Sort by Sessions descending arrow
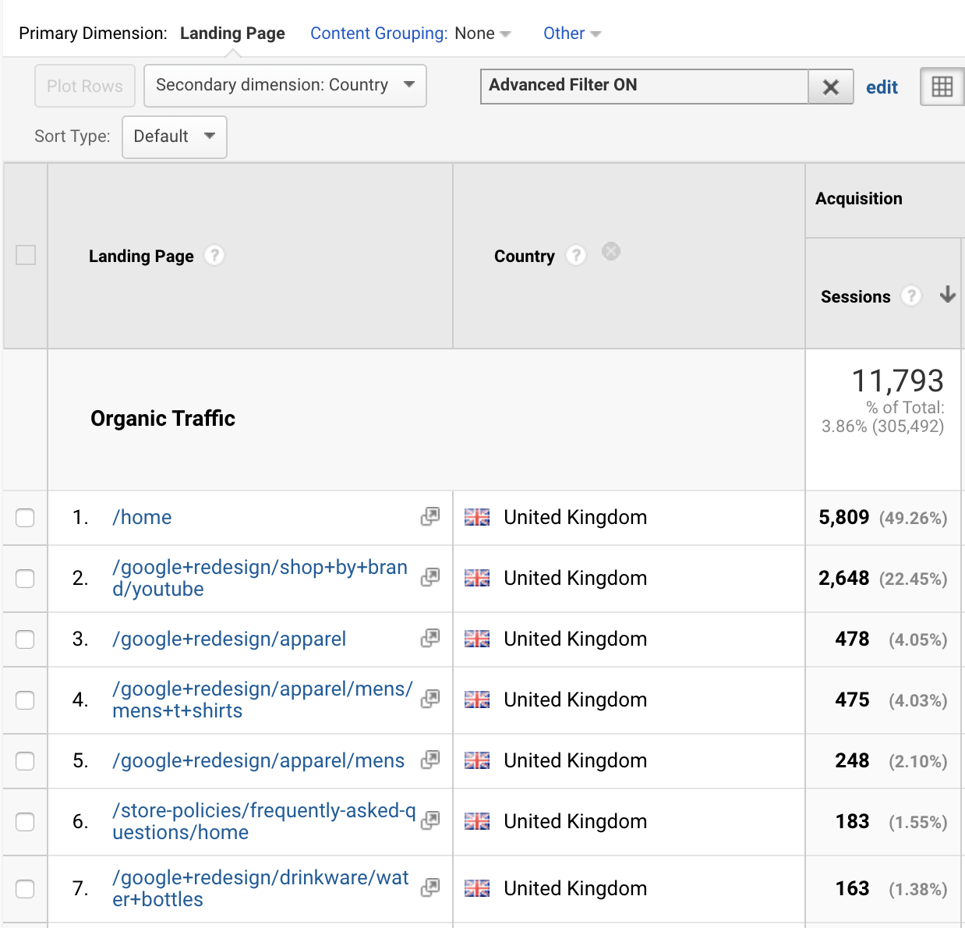 947,295
